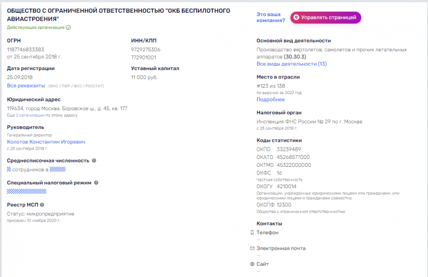Select the ИНН number 9729275306

point(146,50)
